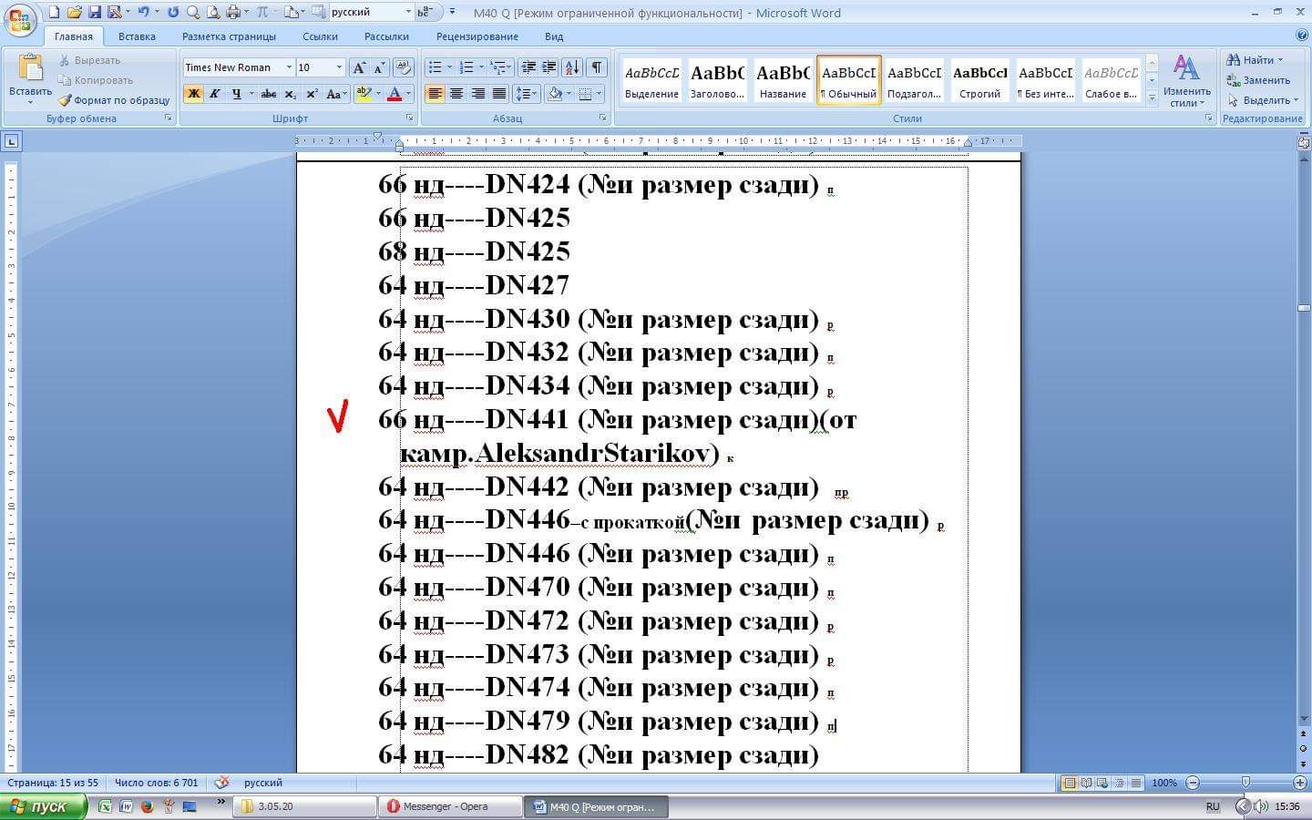Open the font size dropdown
1312x820 pixels.
[339, 67]
